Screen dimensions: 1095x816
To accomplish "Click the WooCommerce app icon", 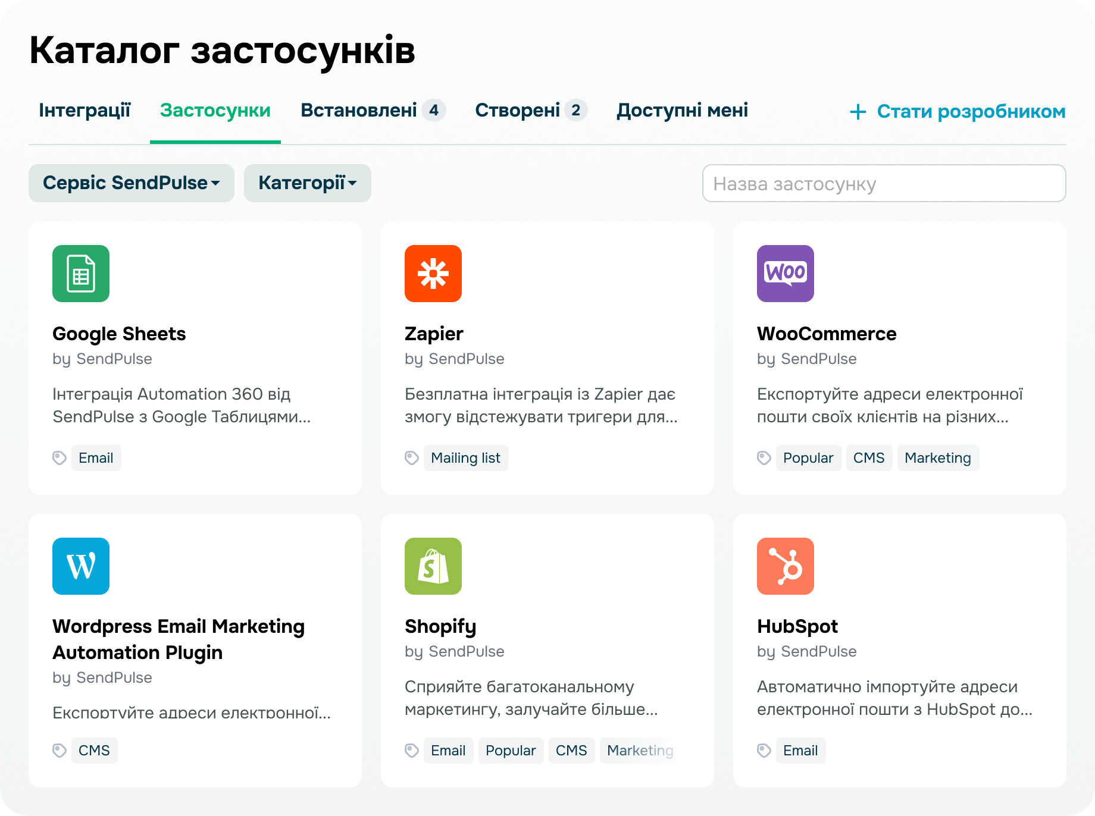I will click(786, 274).
